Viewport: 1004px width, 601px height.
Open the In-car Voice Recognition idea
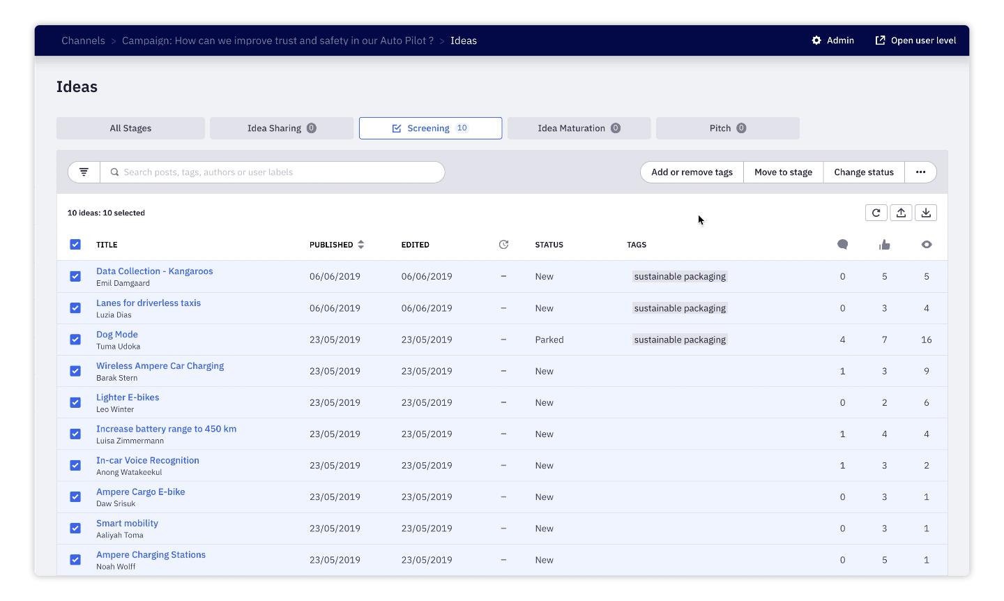148,460
